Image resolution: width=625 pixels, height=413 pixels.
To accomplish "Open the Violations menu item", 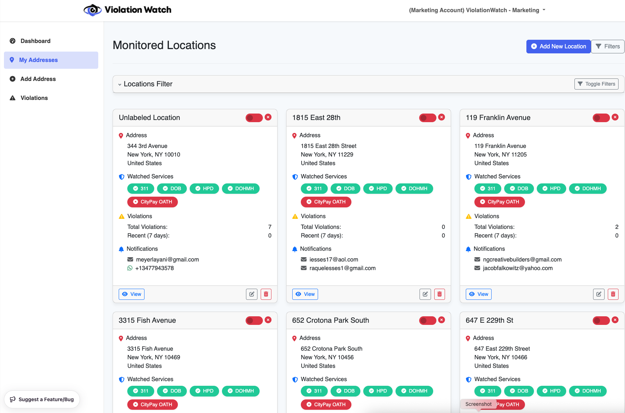I will click(x=34, y=98).
